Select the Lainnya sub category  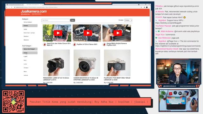(26, 75)
